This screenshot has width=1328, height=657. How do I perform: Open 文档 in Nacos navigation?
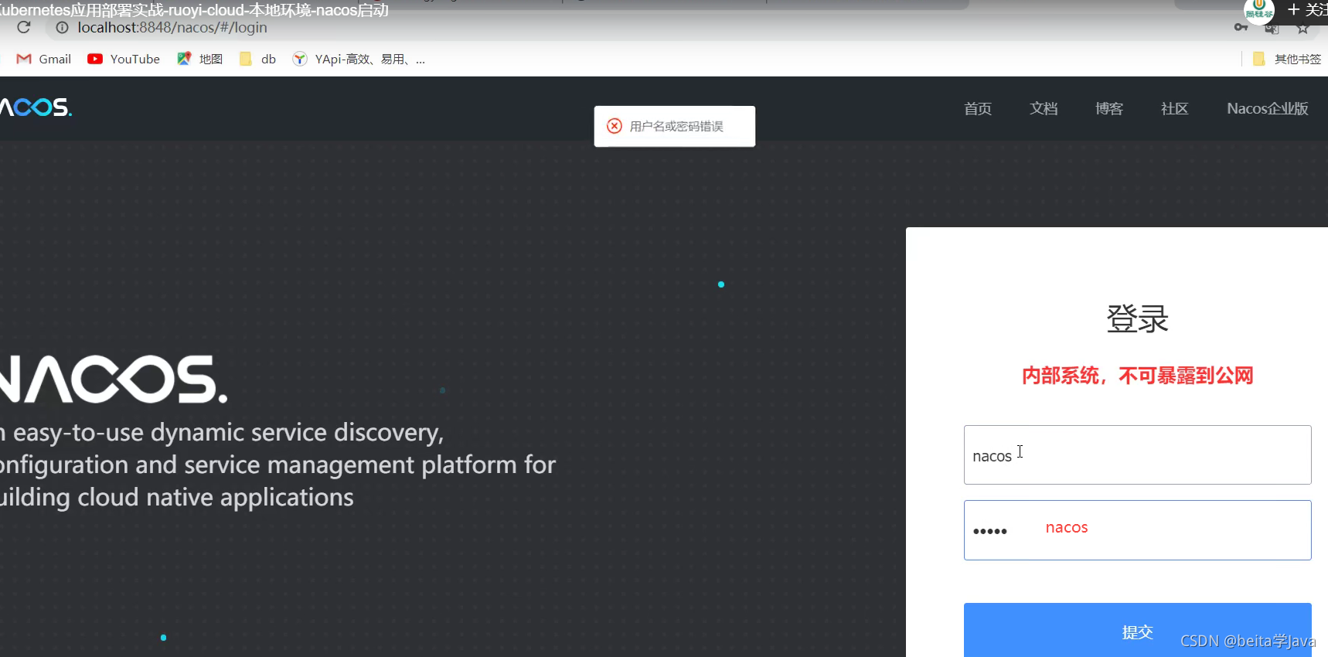[x=1044, y=108]
